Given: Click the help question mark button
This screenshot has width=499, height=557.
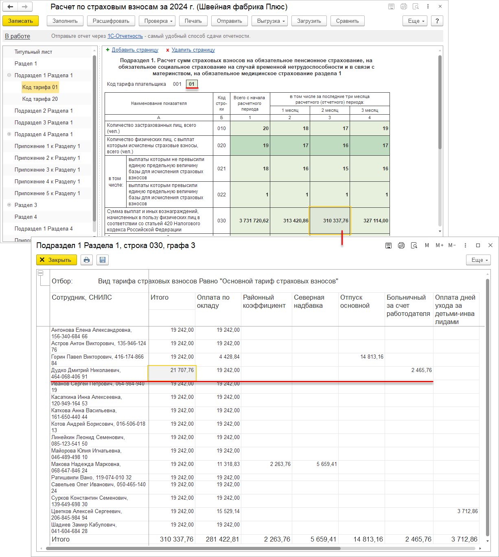Looking at the screenshot, I should [437, 21].
